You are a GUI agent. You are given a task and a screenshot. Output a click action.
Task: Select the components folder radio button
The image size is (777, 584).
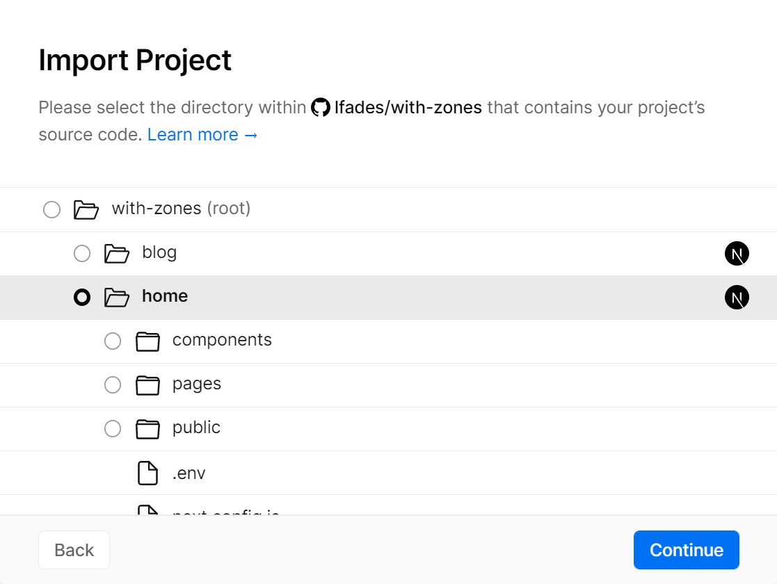(113, 341)
